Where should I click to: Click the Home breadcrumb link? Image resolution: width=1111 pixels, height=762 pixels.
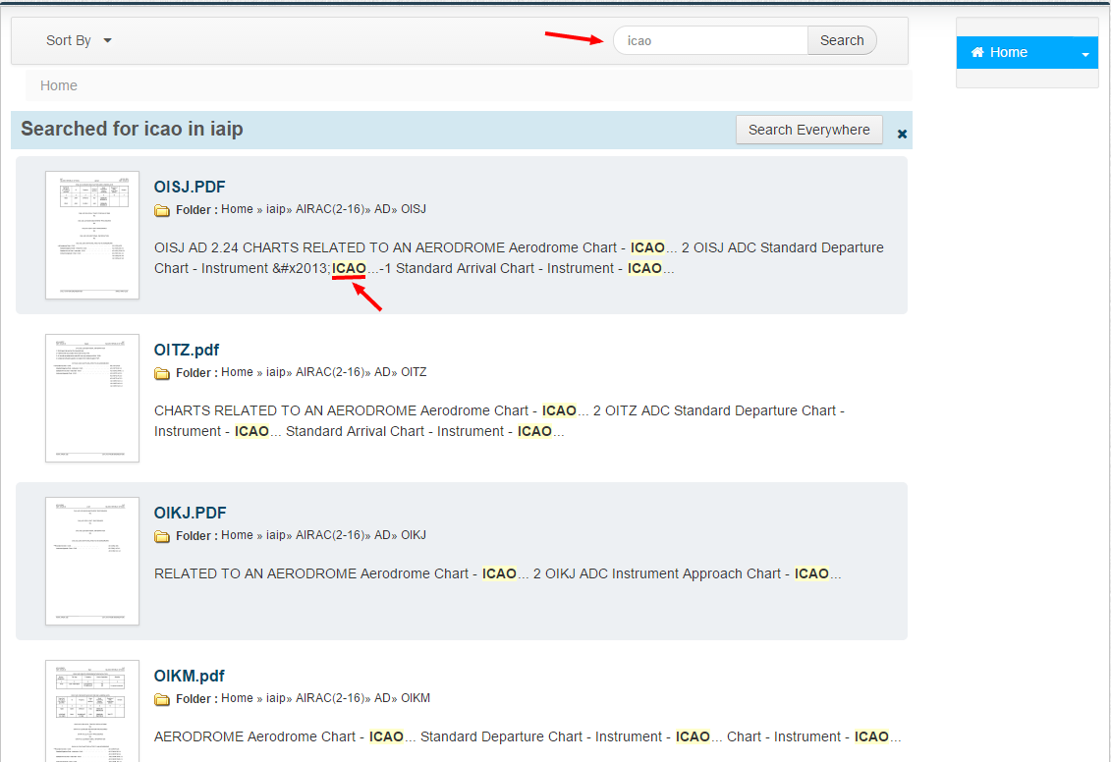click(59, 85)
